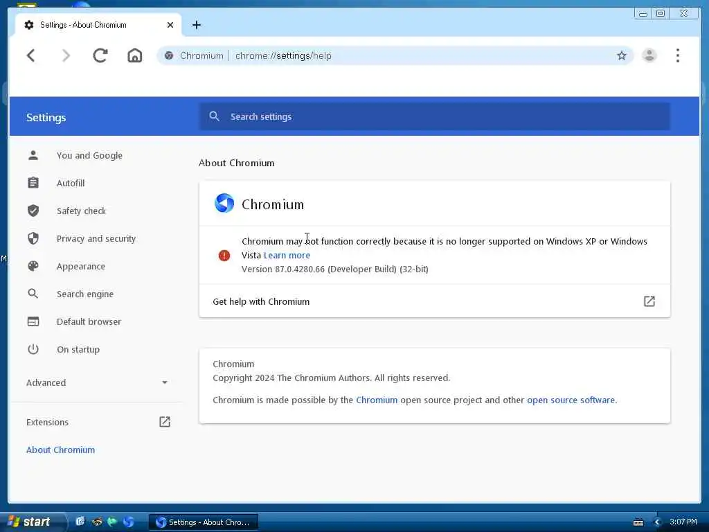
Task: Go back using the browser back arrow
Action: [x=30, y=55]
